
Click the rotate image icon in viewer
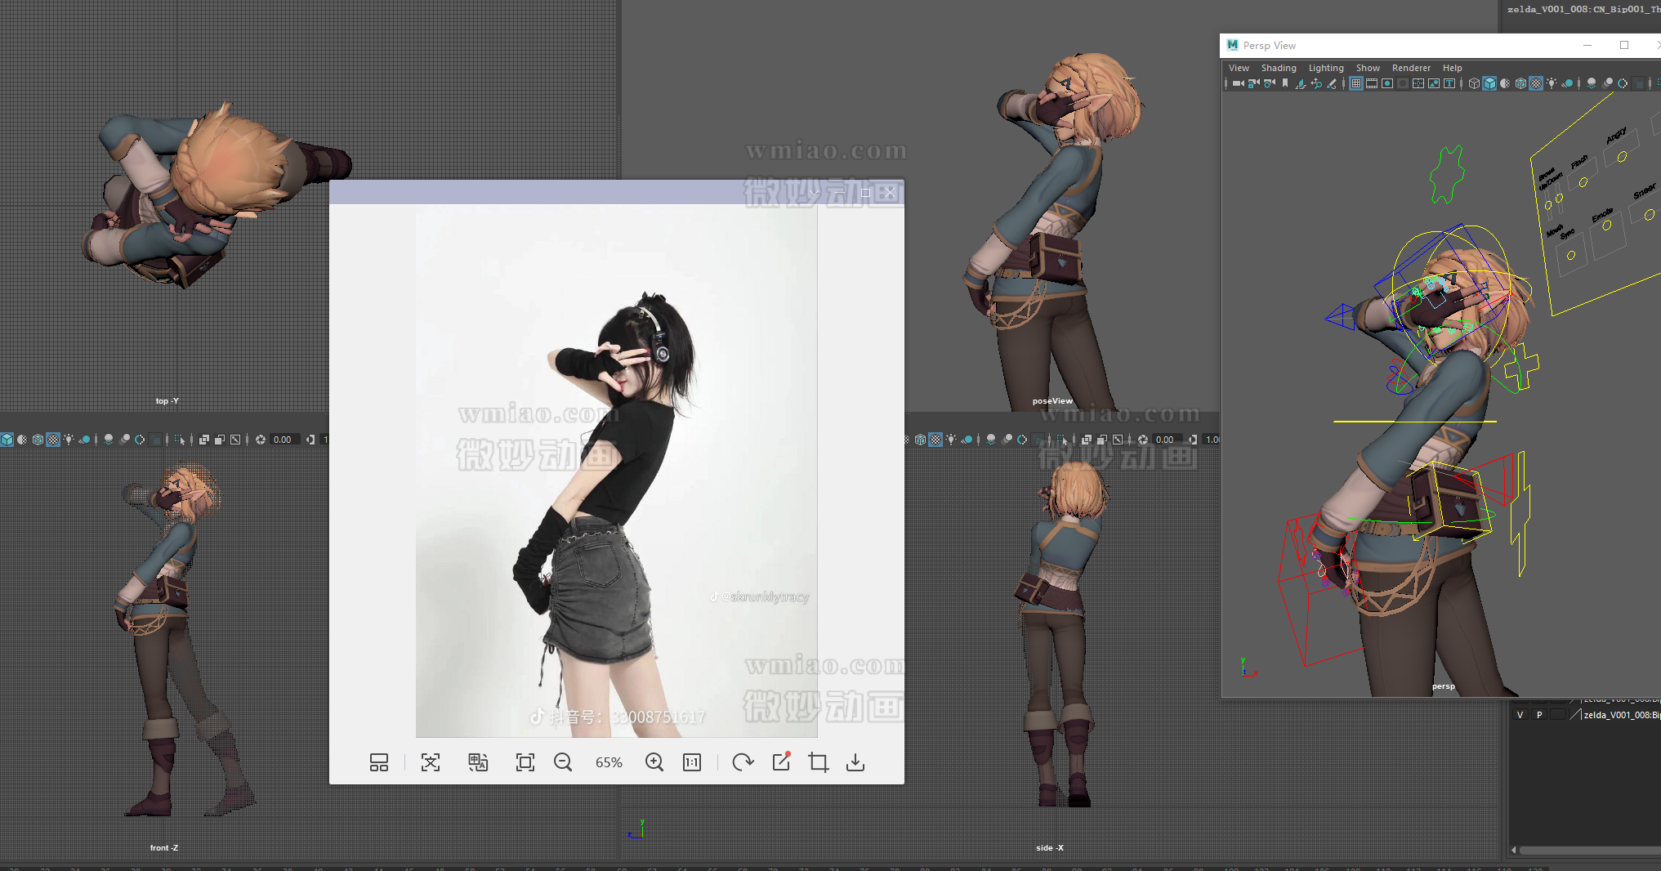[x=742, y=762]
